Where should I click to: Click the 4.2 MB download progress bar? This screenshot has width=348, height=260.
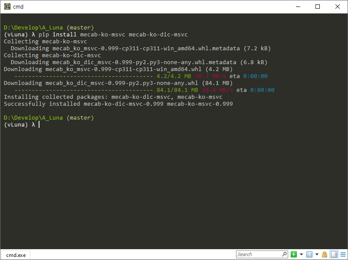[83, 76]
